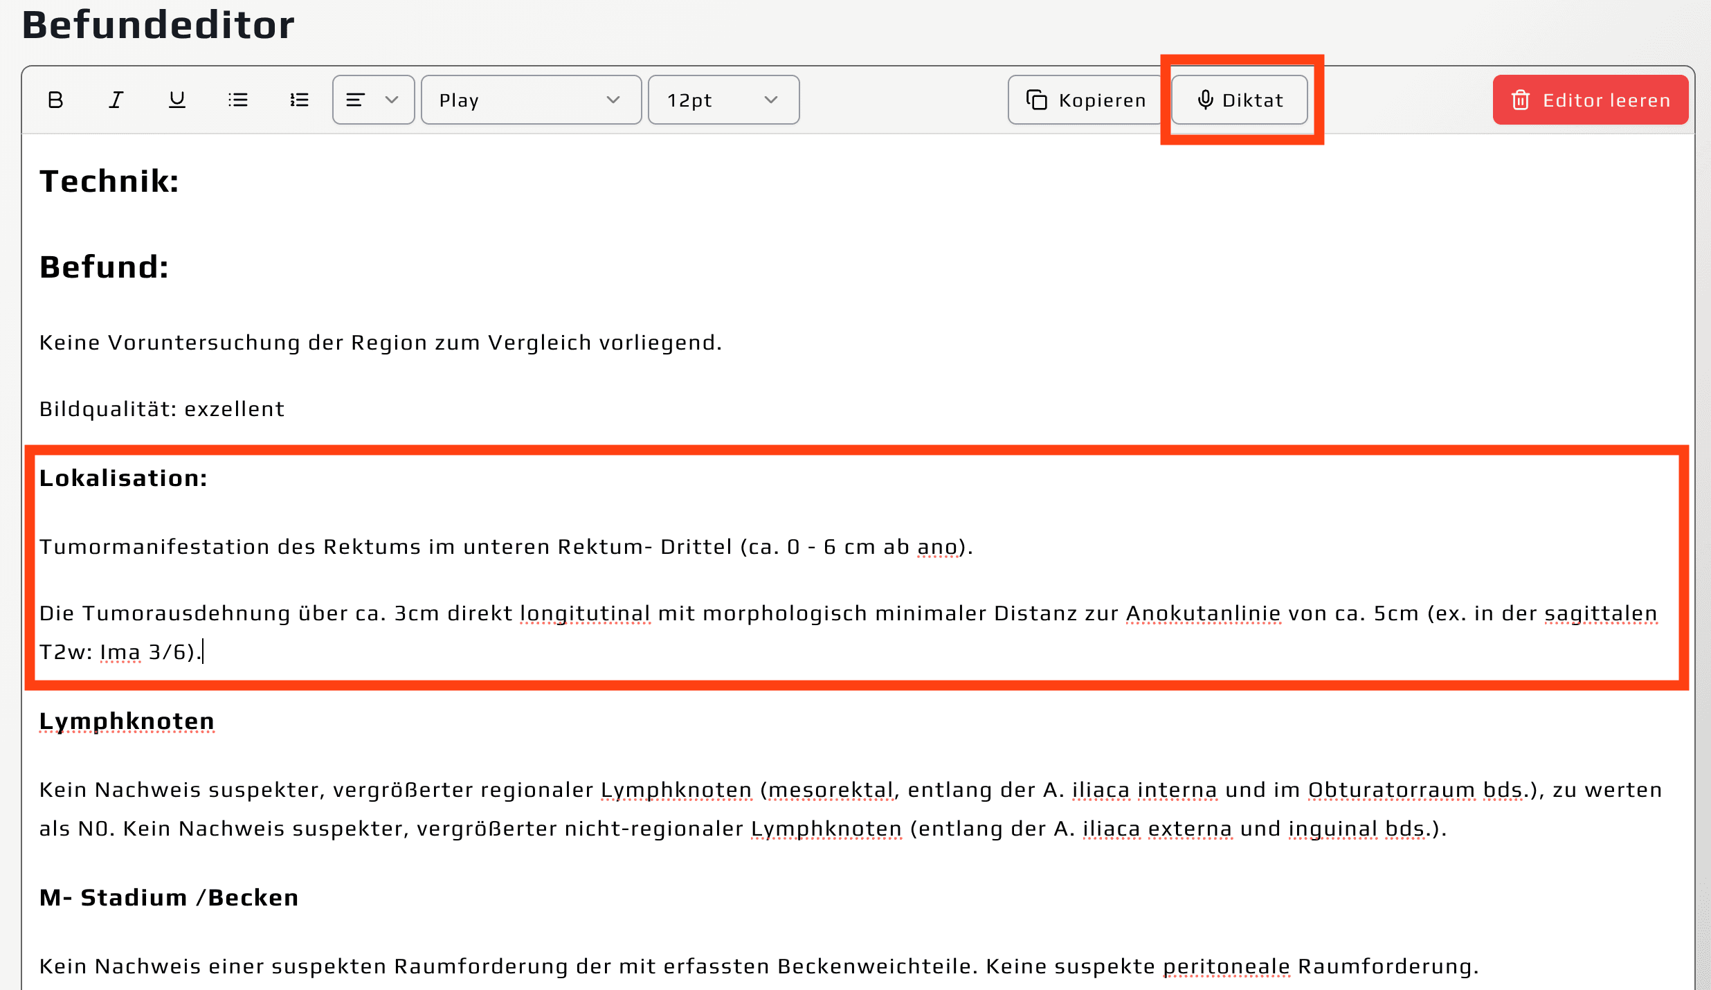Click the Kopieren copy icon button
The height and width of the screenshot is (990, 1711).
[x=1085, y=100]
